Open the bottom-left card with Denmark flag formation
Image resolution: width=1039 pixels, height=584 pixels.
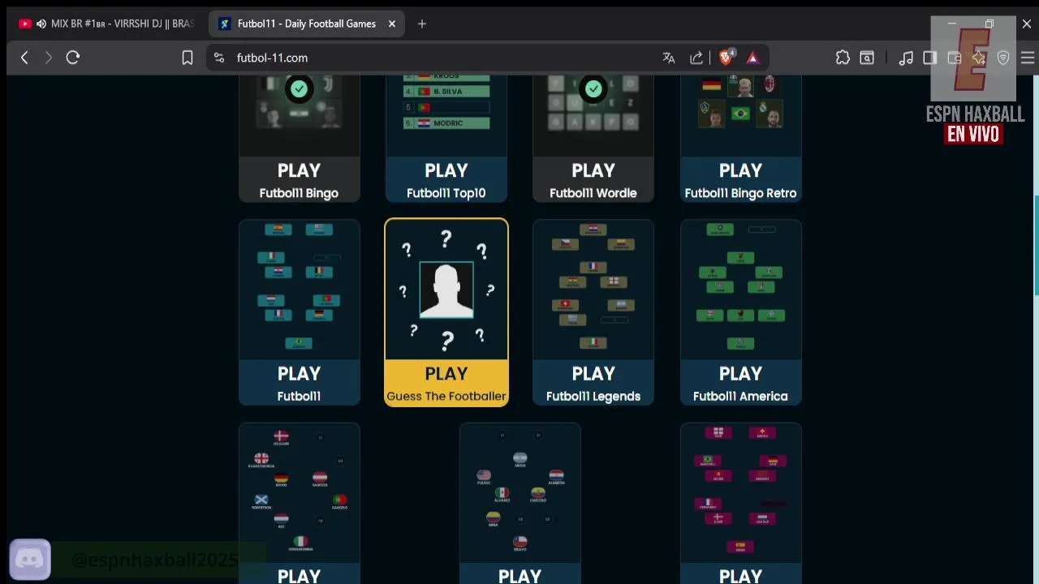299,503
